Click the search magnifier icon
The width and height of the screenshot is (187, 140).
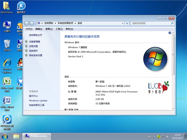tap(172, 23)
